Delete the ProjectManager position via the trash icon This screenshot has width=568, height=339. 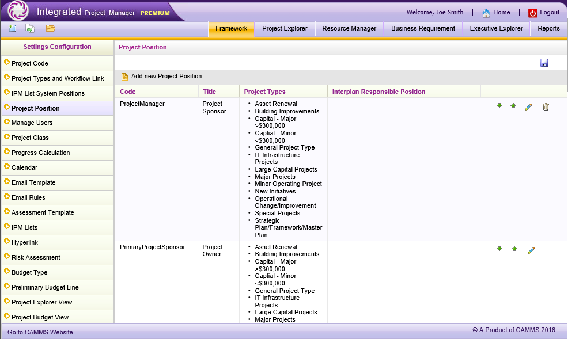[546, 106]
